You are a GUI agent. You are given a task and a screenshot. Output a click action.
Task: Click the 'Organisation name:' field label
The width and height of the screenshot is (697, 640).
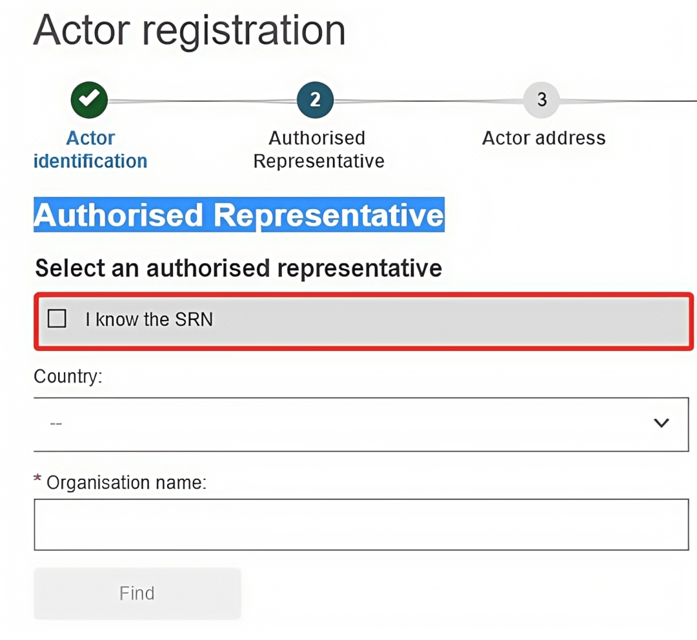[x=126, y=482]
